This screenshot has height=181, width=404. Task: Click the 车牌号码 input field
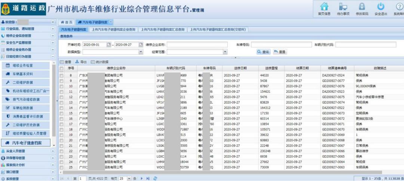(x=281, y=45)
